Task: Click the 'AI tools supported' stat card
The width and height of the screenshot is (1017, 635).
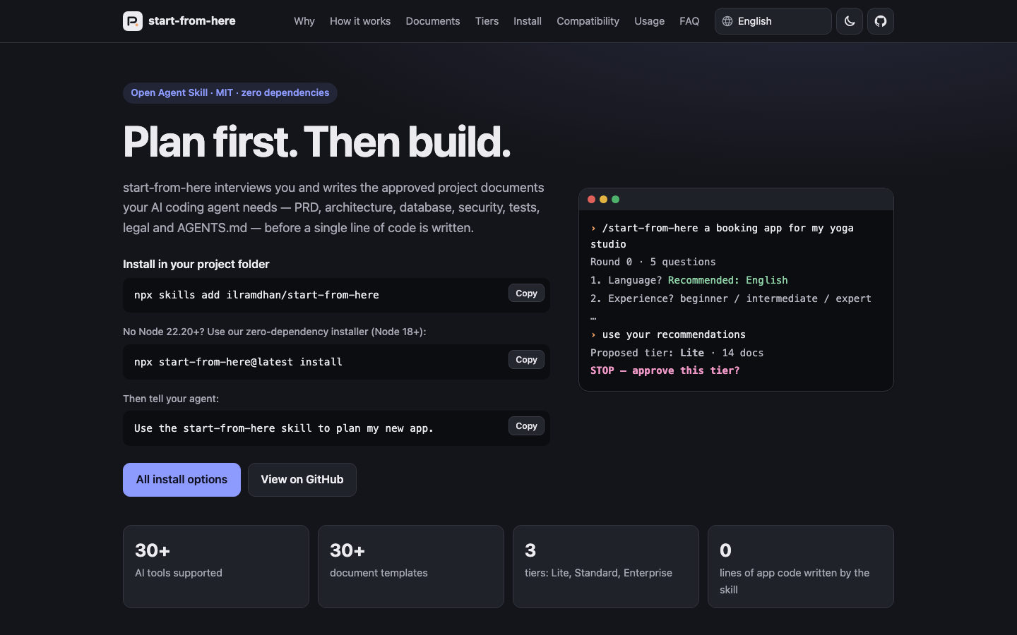Action: click(x=216, y=567)
